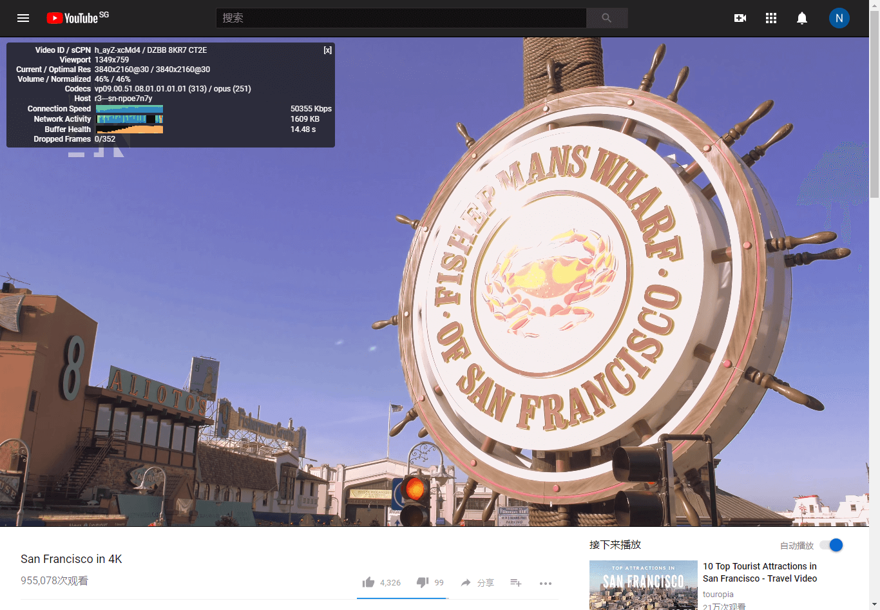Dislike the video with thumbs down
This screenshot has width=880, height=610.
coord(423,582)
